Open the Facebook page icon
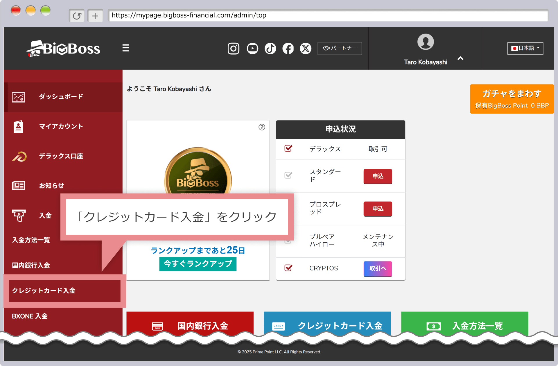 (288, 49)
